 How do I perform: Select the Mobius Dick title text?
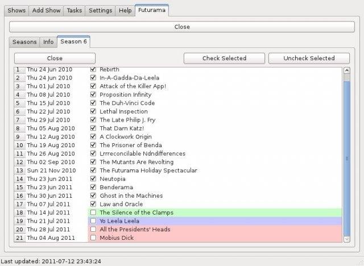pos(117,238)
